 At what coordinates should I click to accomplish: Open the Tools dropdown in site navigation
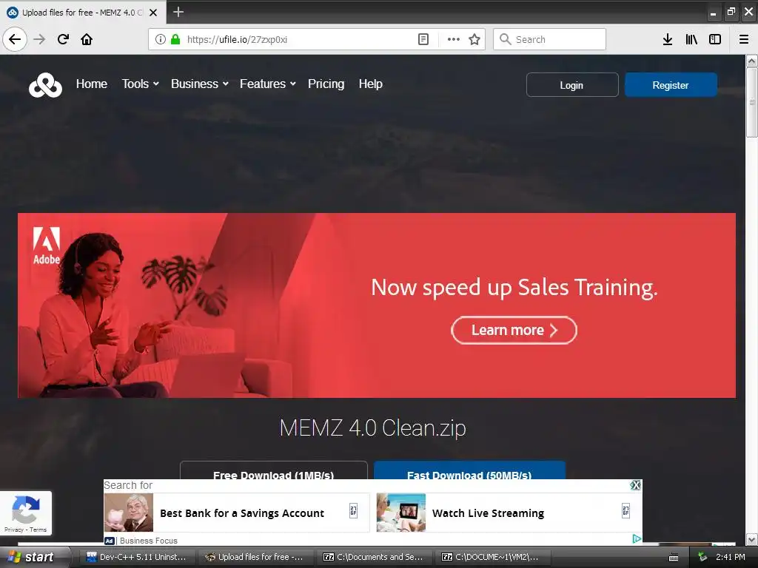[140, 84]
